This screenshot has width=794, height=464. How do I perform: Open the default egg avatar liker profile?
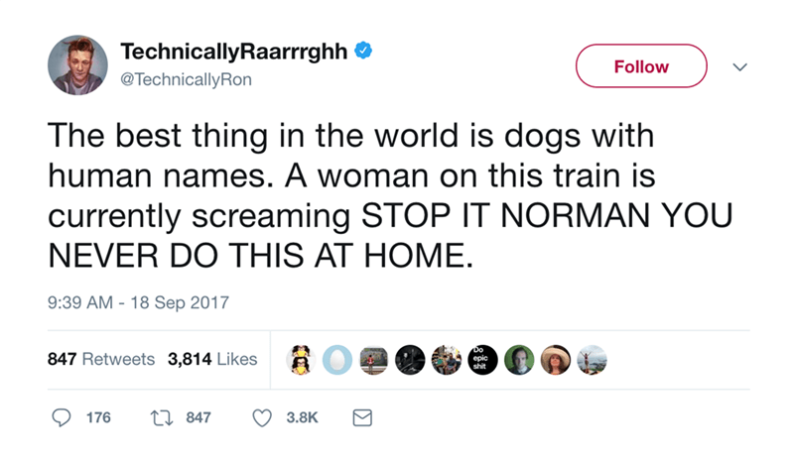pyautogui.click(x=337, y=360)
